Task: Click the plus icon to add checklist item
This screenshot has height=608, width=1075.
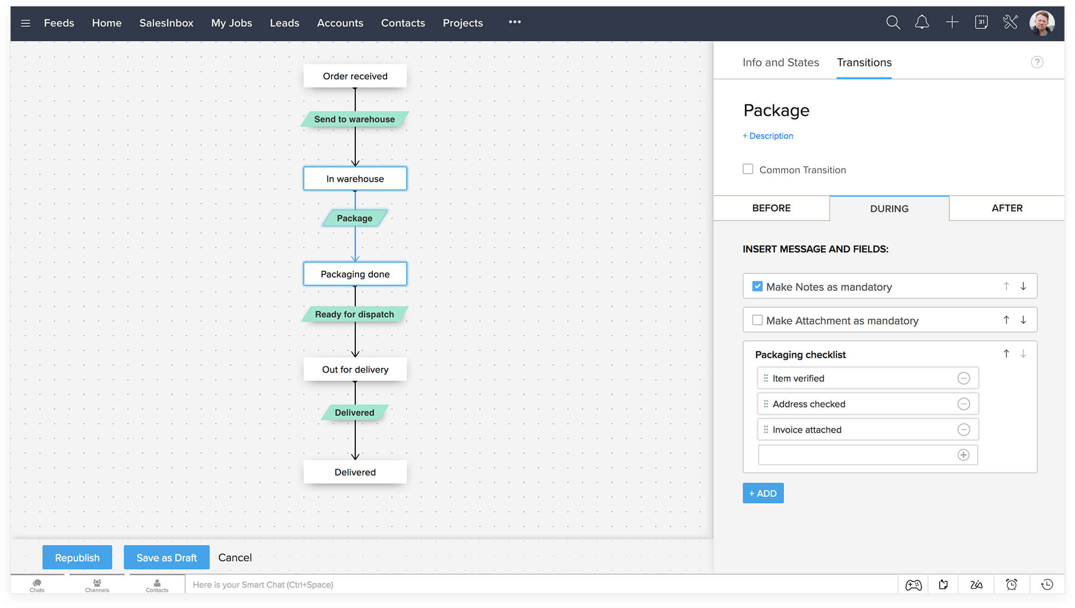Action: (x=964, y=455)
